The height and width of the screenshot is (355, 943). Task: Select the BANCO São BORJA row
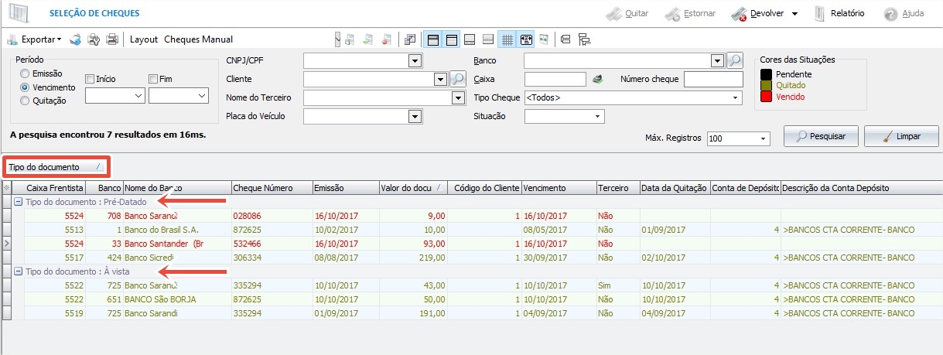click(477, 299)
